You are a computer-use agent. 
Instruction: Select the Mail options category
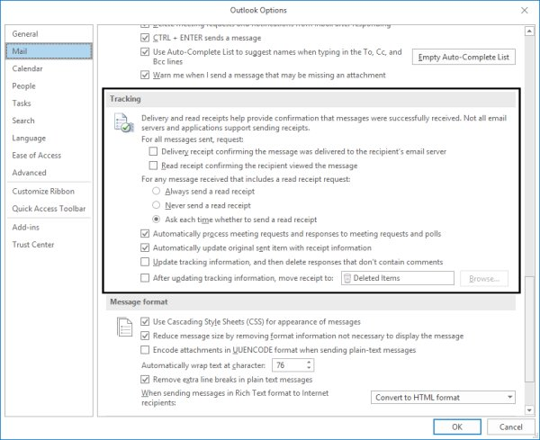pos(49,51)
